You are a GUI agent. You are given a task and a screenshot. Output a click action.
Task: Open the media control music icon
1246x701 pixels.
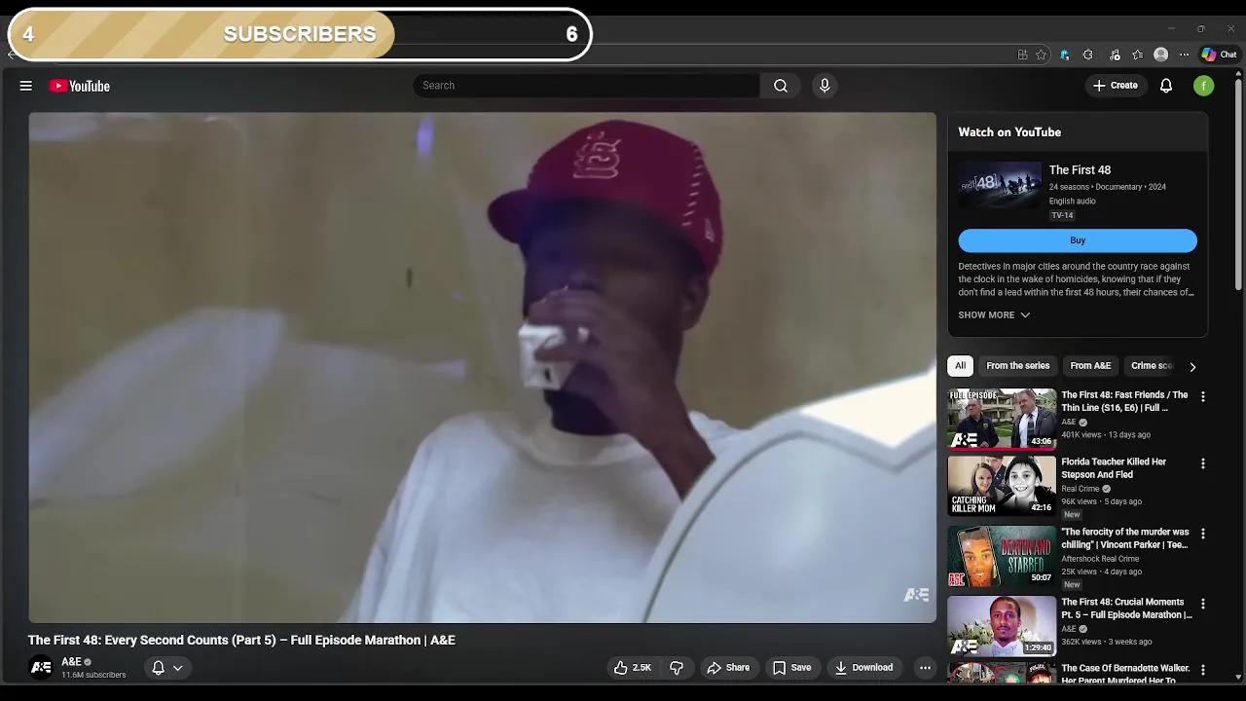click(1115, 55)
